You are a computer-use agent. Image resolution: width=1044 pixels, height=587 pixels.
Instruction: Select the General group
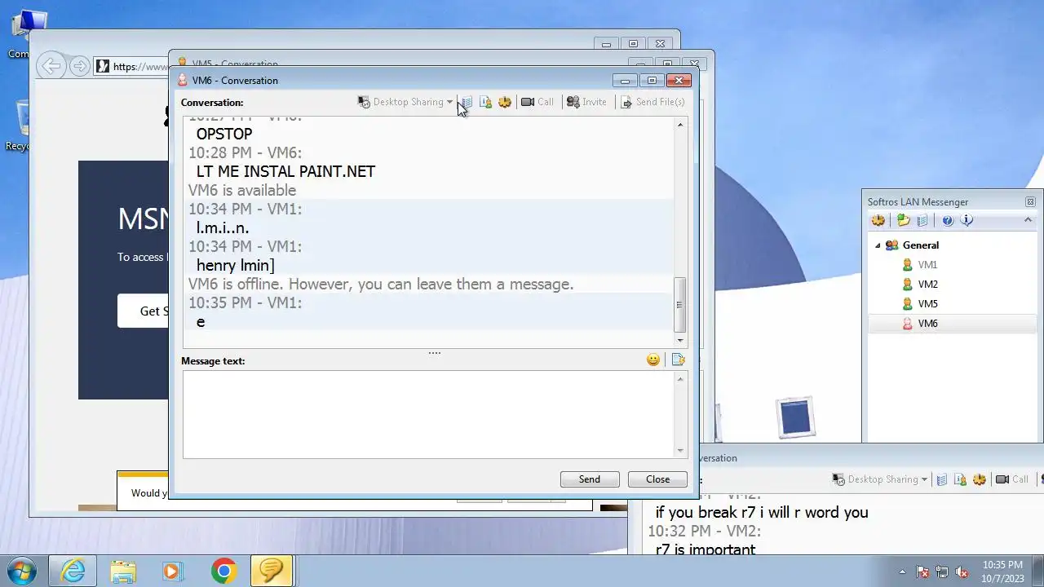pyautogui.click(x=921, y=245)
